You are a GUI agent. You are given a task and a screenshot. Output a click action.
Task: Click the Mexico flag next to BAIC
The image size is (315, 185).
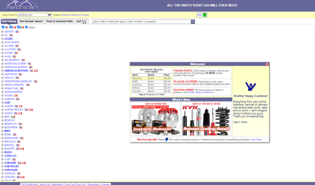[x=13, y=117]
